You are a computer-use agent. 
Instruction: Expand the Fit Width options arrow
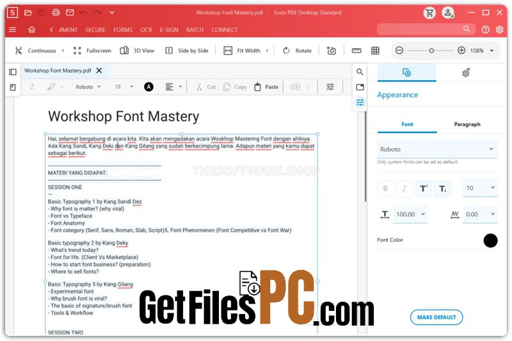pyautogui.click(x=267, y=51)
